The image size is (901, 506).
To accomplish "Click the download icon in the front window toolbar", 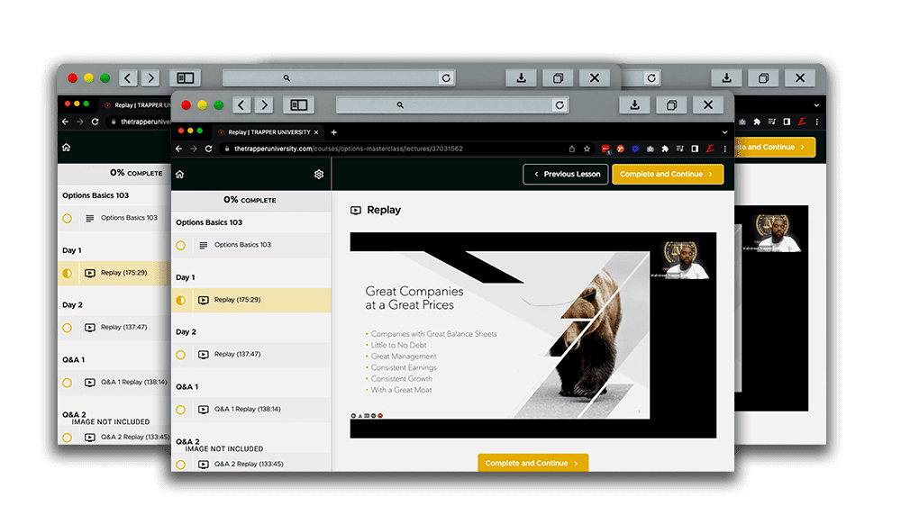I will click(x=635, y=105).
